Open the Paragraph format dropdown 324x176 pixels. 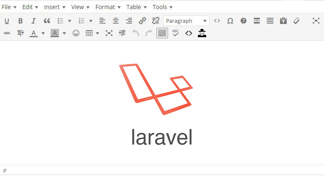186,21
